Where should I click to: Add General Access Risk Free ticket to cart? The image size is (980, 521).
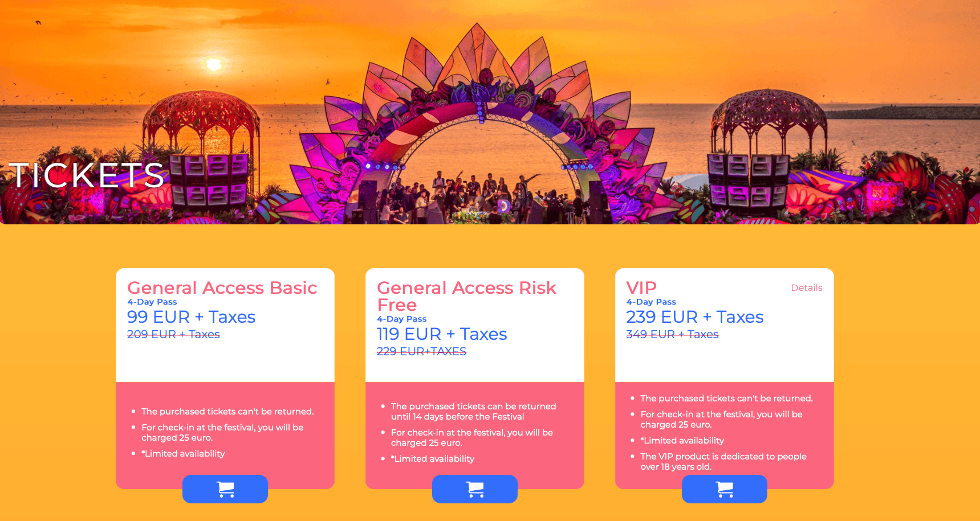475,489
